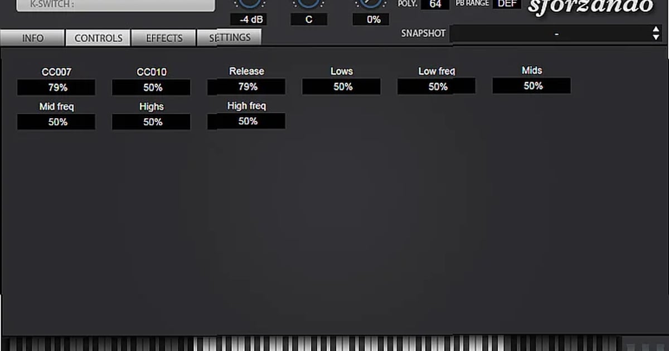This screenshot has height=351, width=669.
Task: Click the CONTROLS tab
Action: click(98, 38)
